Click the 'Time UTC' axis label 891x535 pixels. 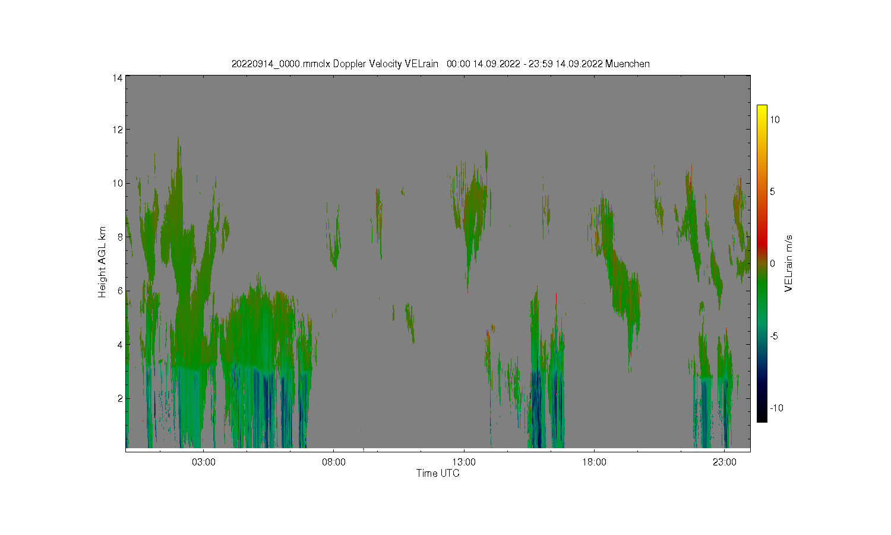point(438,473)
